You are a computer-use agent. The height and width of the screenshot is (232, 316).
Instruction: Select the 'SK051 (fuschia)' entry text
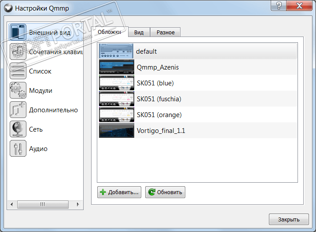(x=159, y=99)
